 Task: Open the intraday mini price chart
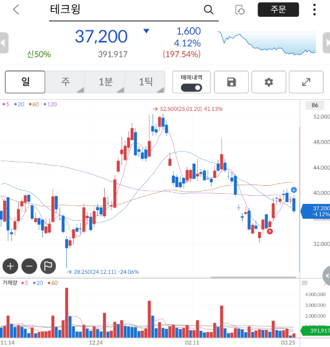click(x=267, y=43)
